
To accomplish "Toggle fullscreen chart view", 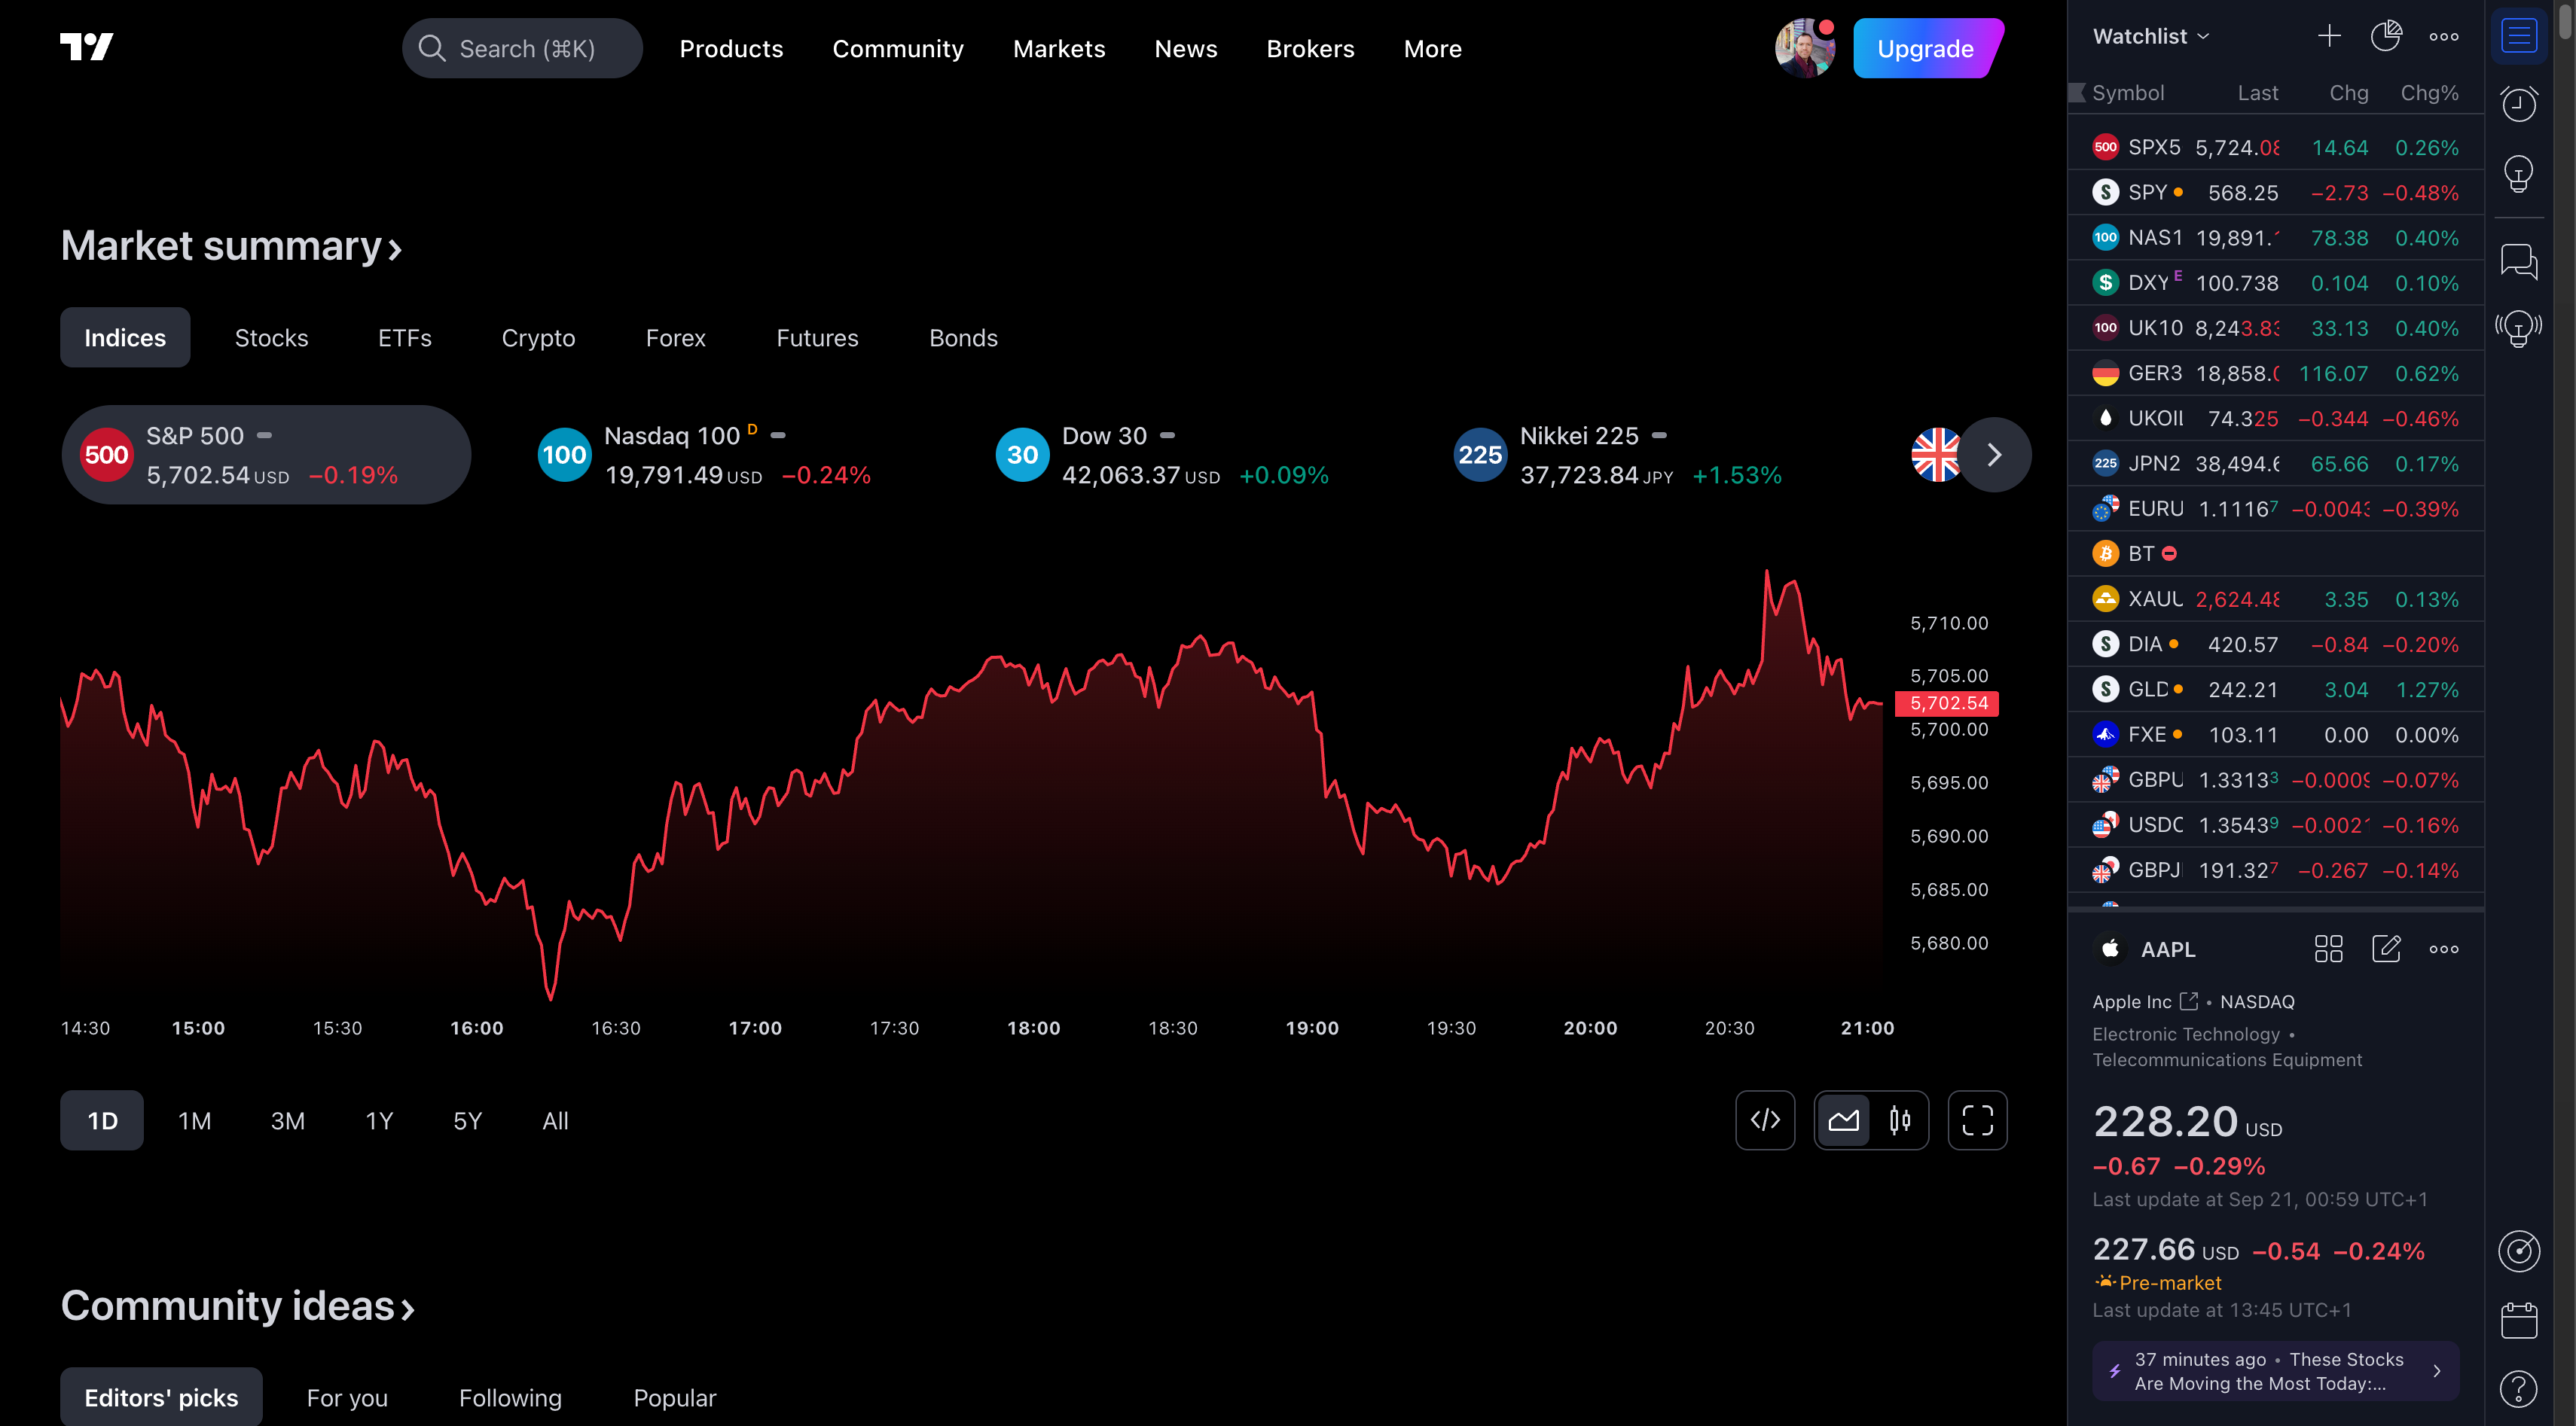I will point(1977,1120).
